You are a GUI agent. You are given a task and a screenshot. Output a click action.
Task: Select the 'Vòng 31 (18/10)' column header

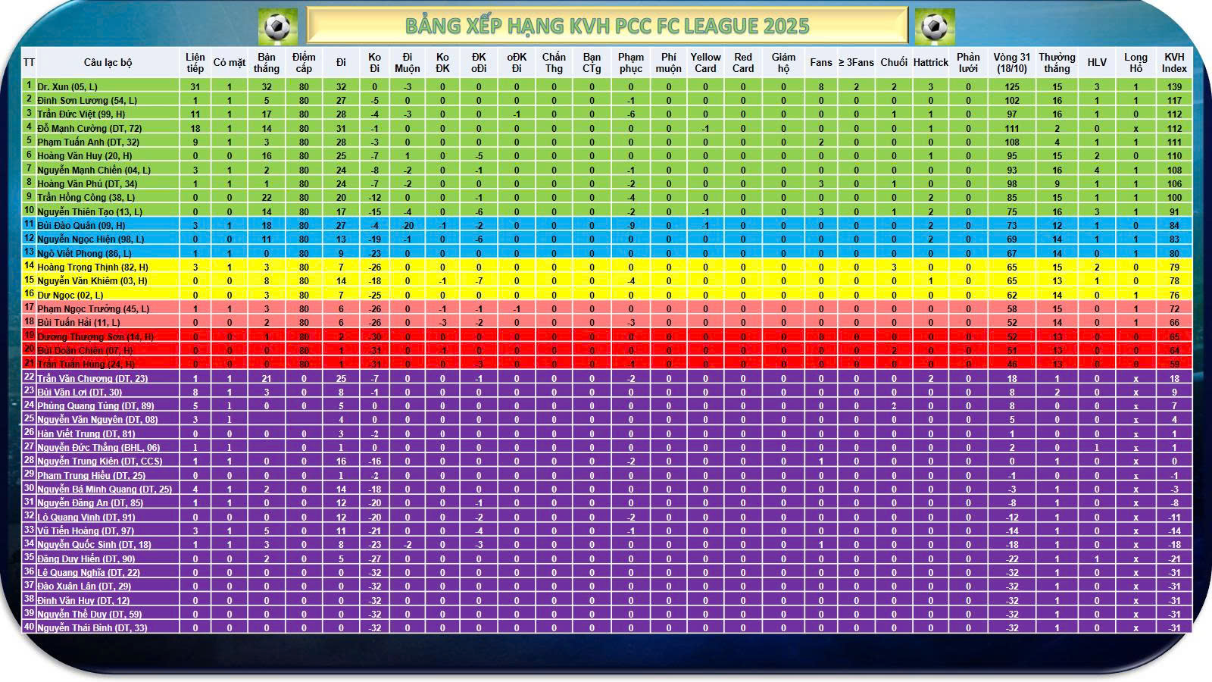pos(1012,63)
